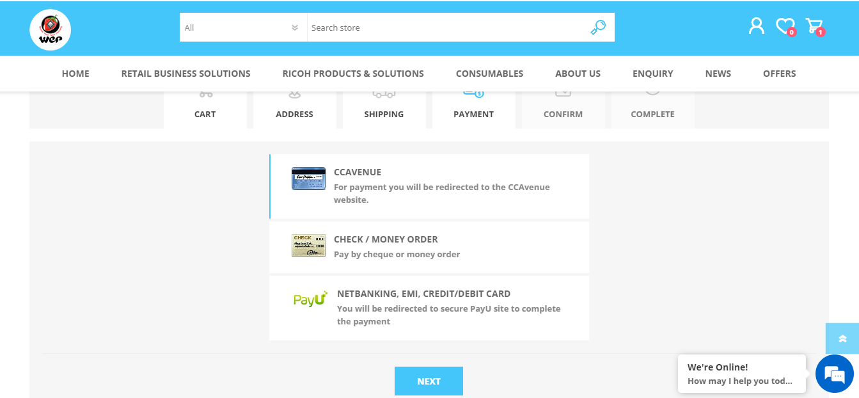Viewport: 859px width, 398px height.
Task: Select CCAvenue payment method
Action: click(429, 186)
